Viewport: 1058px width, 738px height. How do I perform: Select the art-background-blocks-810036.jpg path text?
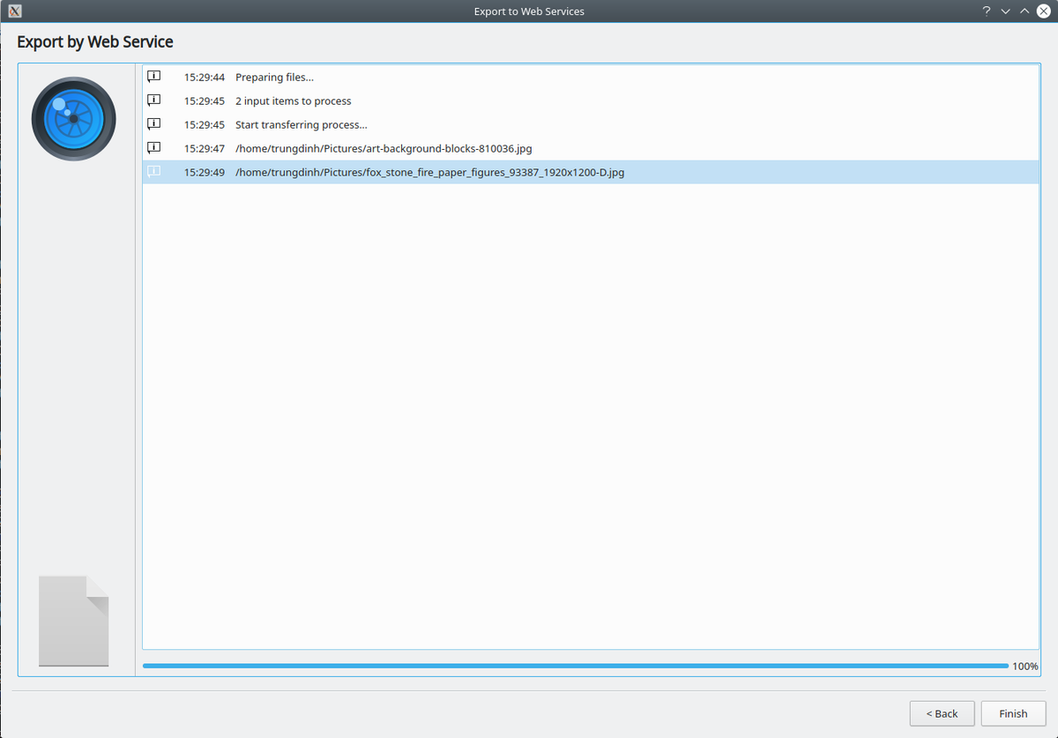(x=384, y=149)
